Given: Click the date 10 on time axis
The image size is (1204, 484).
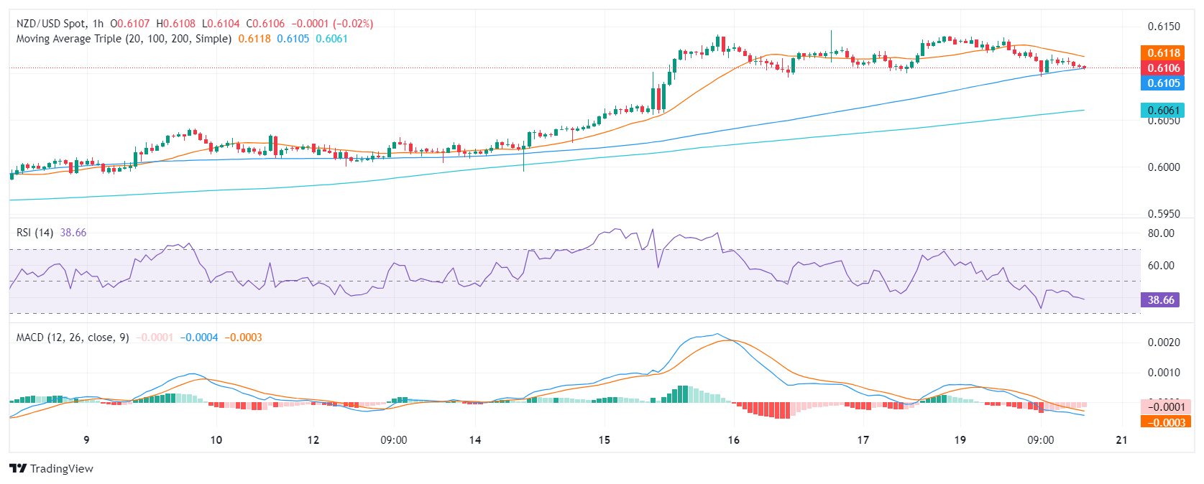Looking at the screenshot, I should [216, 440].
